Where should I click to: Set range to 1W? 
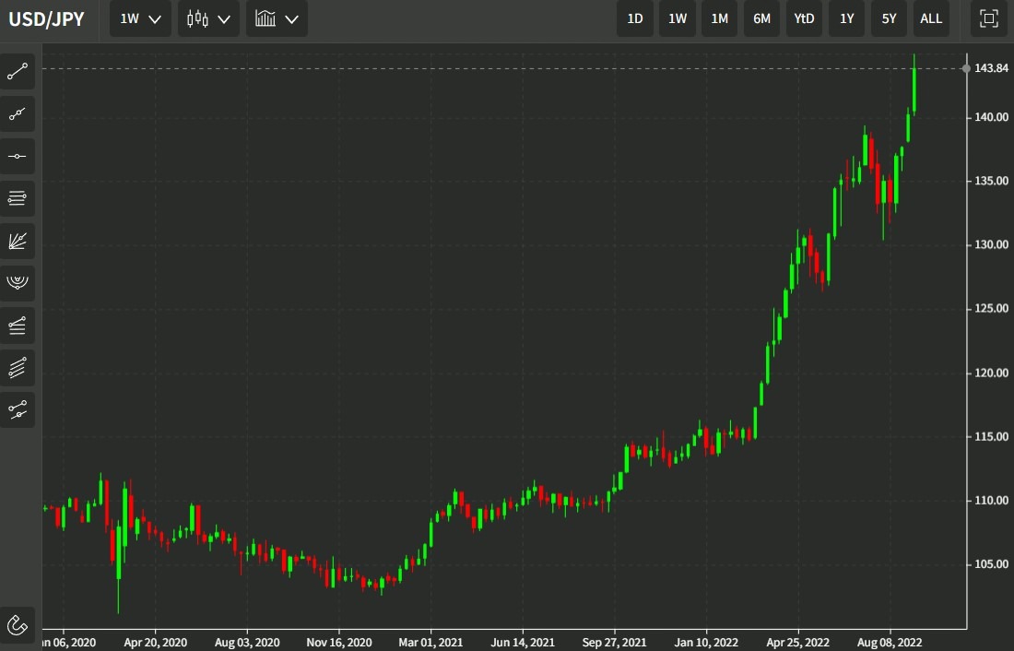tap(678, 18)
